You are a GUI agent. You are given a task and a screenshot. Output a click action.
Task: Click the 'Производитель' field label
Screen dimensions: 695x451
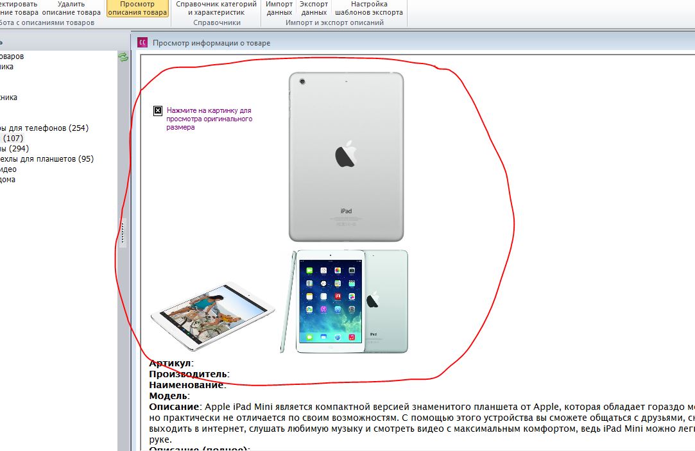tap(189, 374)
